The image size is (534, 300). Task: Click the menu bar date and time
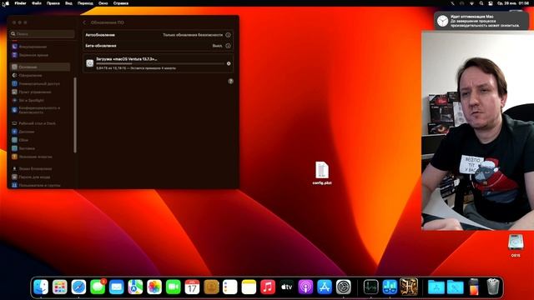coord(513,3)
